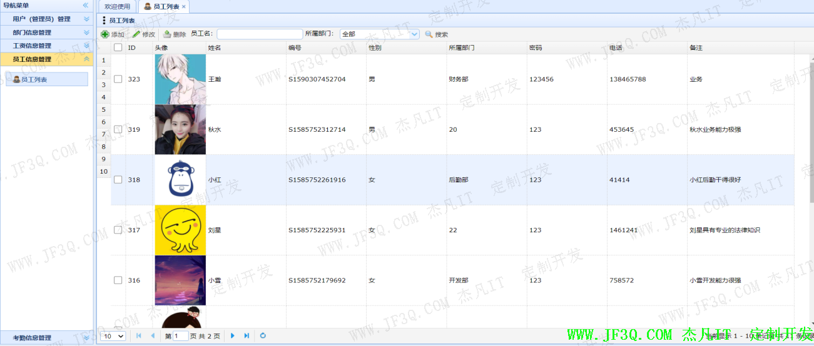The height and width of the screenshot is (346, 814).
Task: Focus the employee name search field
Action: click(x=259, y=34)
